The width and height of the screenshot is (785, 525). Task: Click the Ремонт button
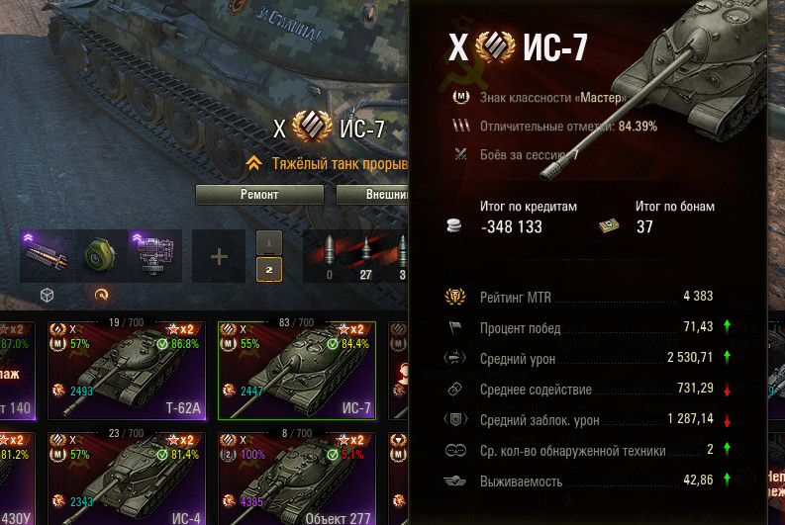click(x=259, y=195)
